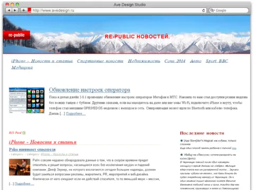254x190 pixels.
Task: Click the red re-public logo badge
Action: click(x=16, y=35)
